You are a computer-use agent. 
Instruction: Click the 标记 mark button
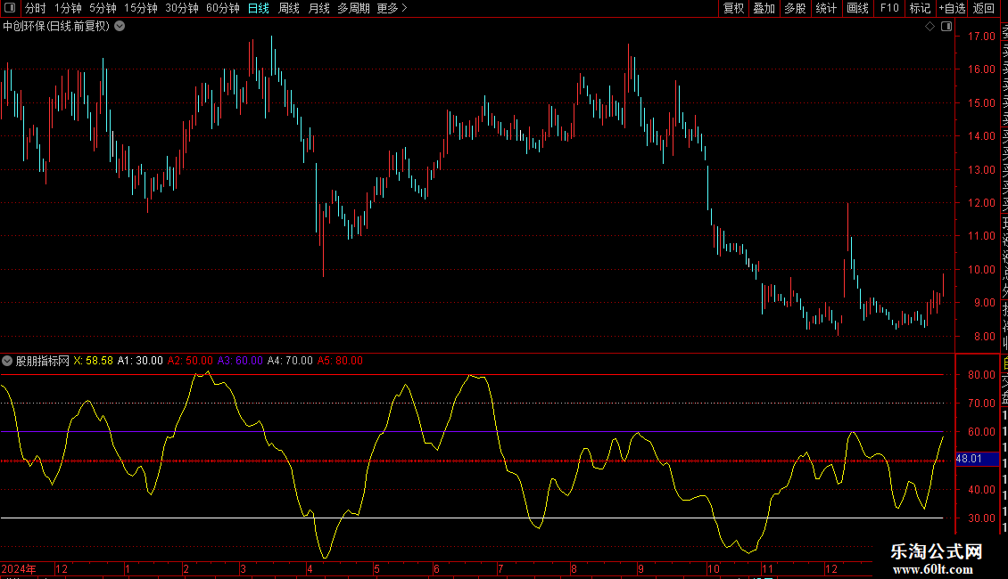click(x=920, y=8)
